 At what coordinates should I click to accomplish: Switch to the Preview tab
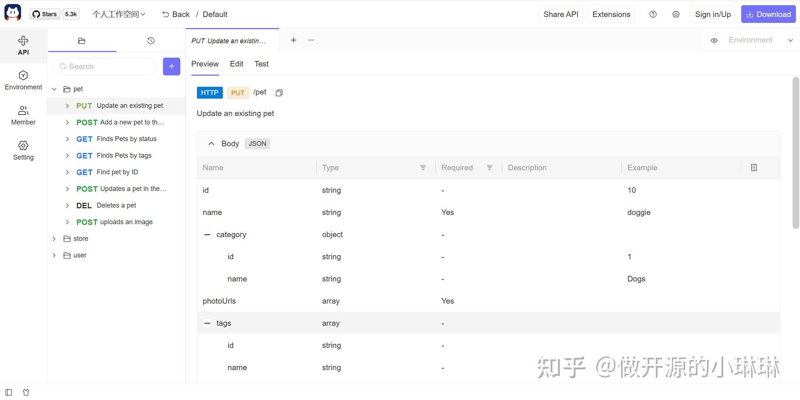[205, 64]
